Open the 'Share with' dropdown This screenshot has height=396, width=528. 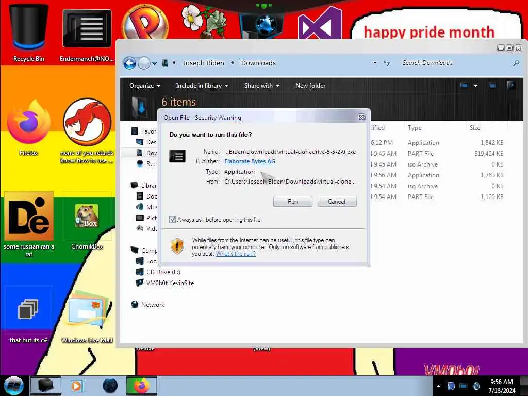tap(261, 86)
